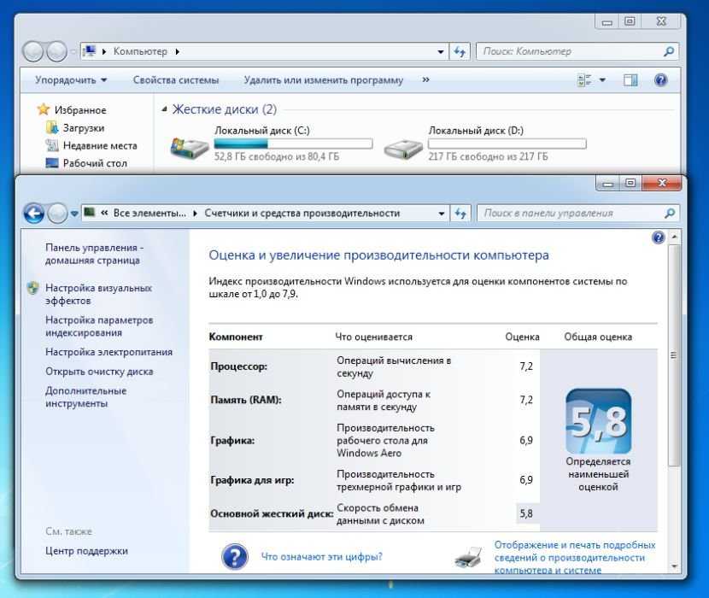Toggle the preview pane icon

point(630,80)
